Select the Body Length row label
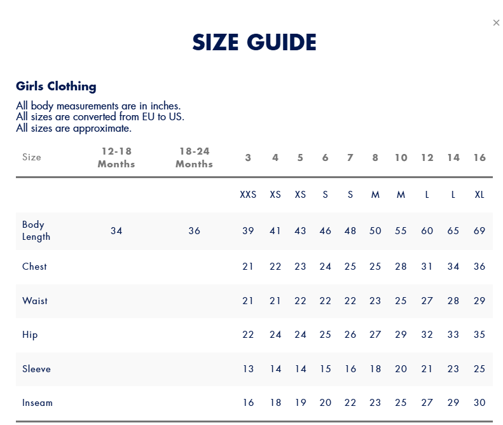Image resolution: width=503 pixels, height=425 pixels. tap(36, 230)
